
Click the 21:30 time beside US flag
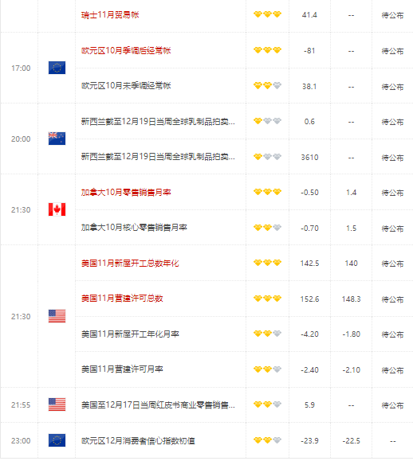(21, 317)
